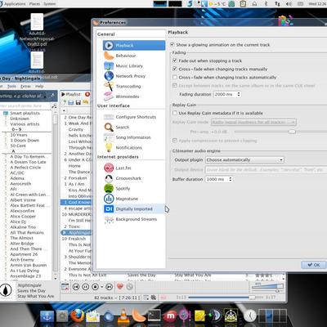This screenshot has width=327, height=327.
Task: Click the Bluetooth icon in the top panel
Action: point(267,4)
